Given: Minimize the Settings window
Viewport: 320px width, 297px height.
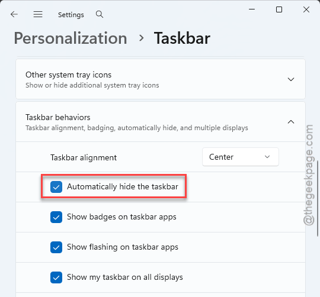Looking at the screenshot, I should tap(252, 9).
